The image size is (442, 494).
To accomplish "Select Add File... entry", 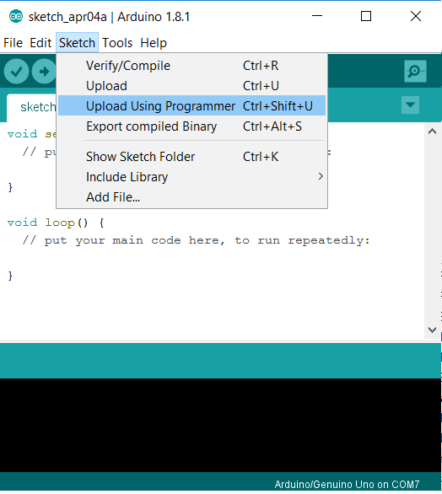I will pyautogui.click(x=191, y=197).
